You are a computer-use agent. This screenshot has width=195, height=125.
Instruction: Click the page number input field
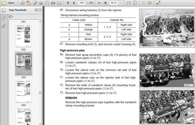pos(82,3)
